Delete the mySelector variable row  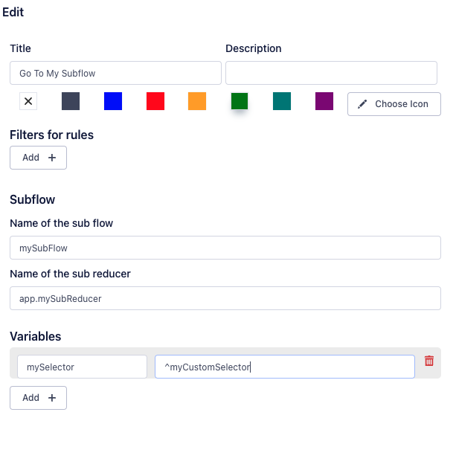(x=429, y=361)
